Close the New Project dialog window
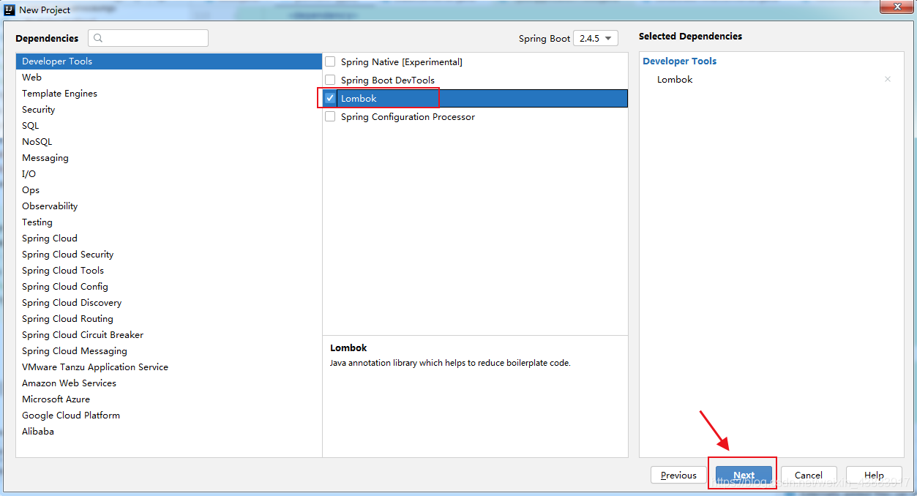This screenshot has height=496, width=917. coord(896,7)
